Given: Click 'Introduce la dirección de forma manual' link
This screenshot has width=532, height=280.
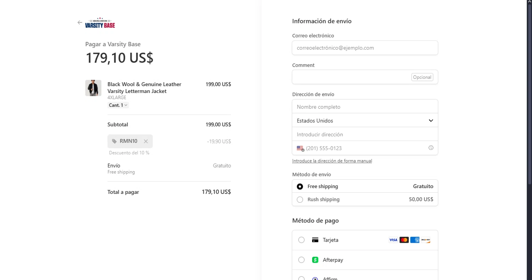Looking at the screenshot, I should click(332, 161).
